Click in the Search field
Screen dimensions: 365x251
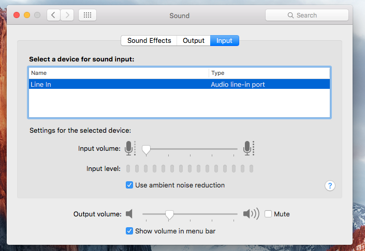(x=306, y=15)
